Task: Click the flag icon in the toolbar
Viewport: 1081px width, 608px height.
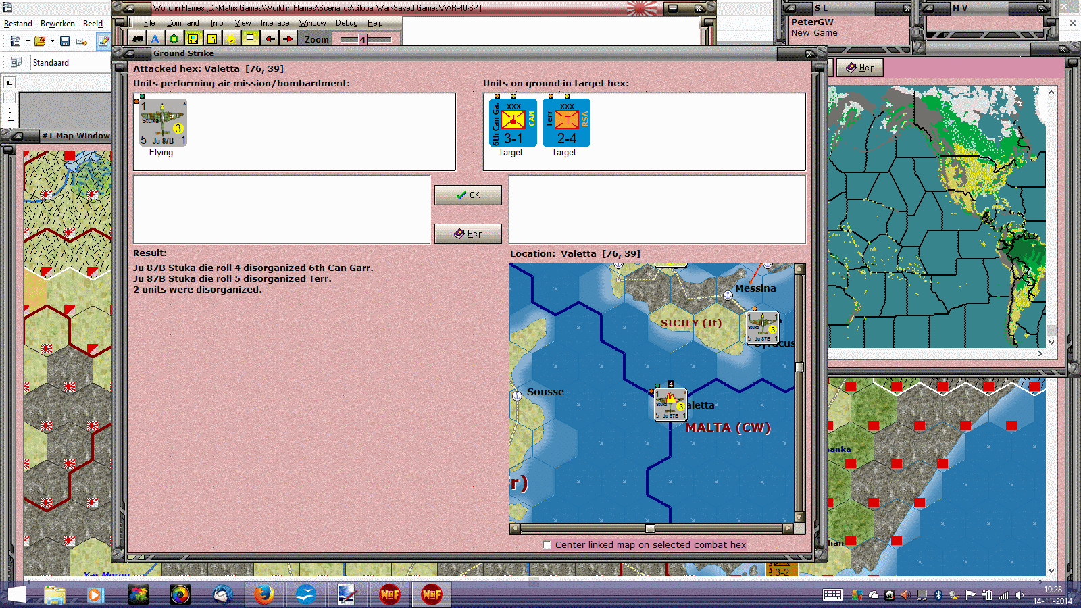Action: click(x=250, y=39)
